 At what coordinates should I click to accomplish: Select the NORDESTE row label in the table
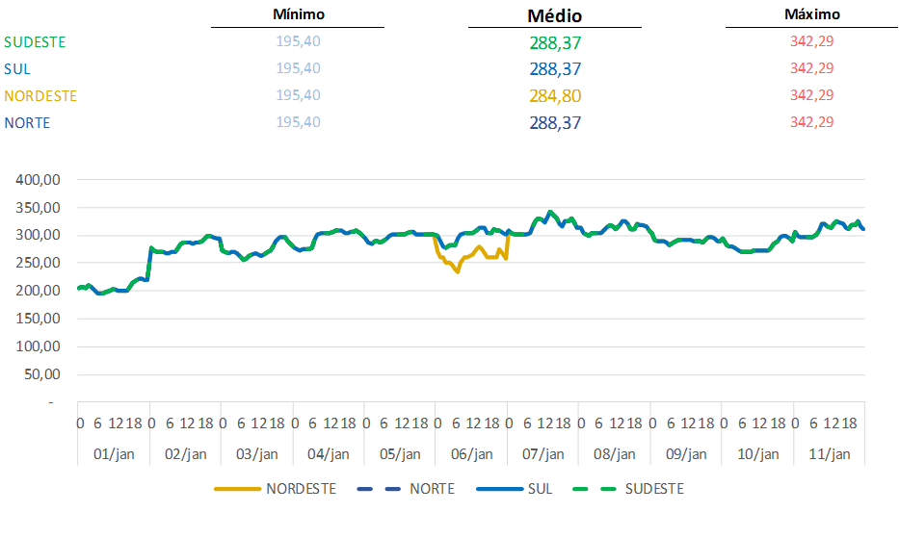click(x=40, y=96)
